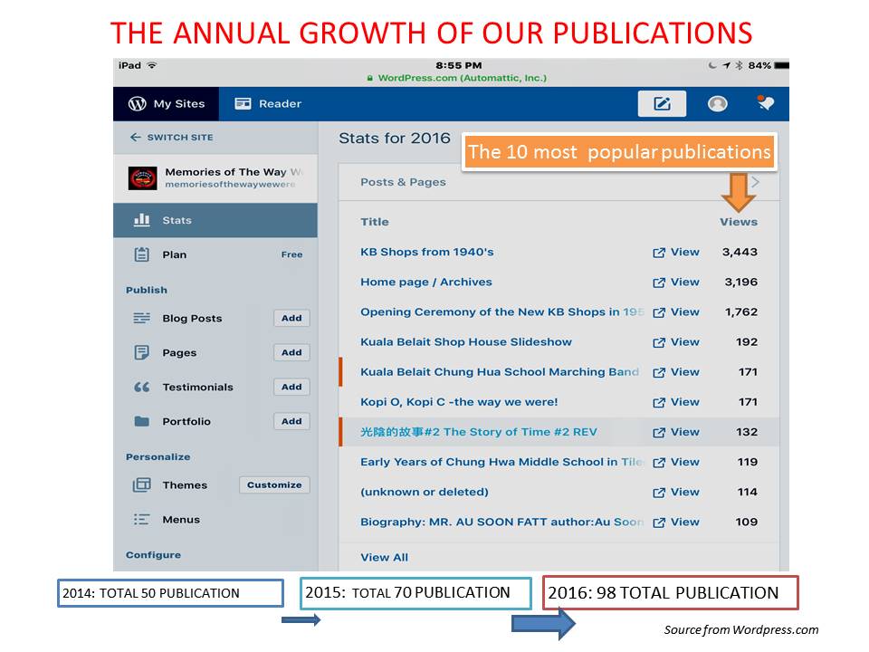The height and width of the screenshot is (652, 869).
Task: Expand Posts & Pages with chevron arrow
Action: (756, 182)
